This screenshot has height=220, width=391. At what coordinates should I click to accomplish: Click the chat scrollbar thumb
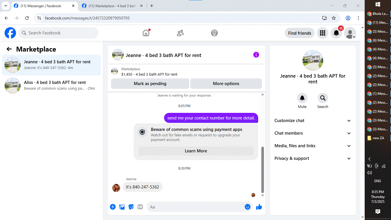(262, 169)
